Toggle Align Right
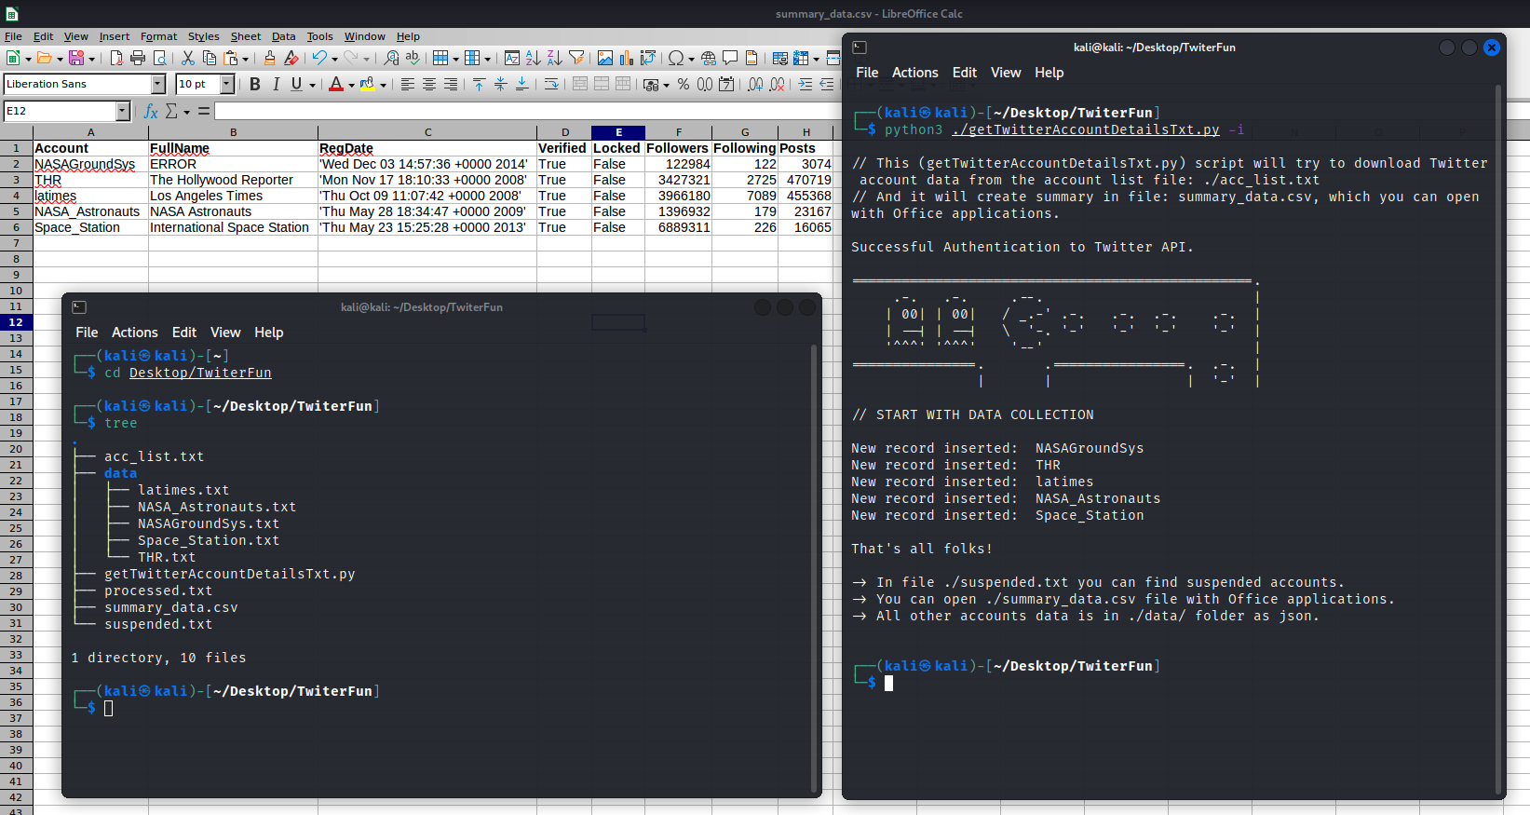This screenshot has width=1530, height=815. click(450, 84)
